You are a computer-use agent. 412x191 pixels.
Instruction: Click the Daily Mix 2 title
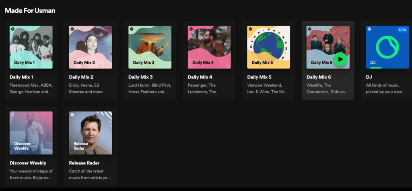pyautogui.click(x=81, y=77)
